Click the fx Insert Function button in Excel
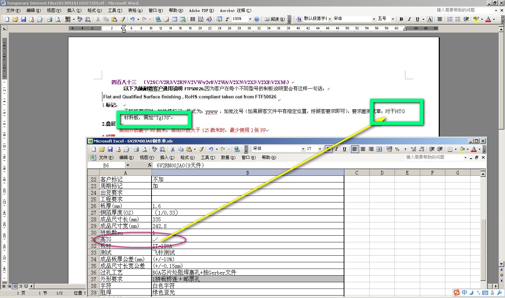 (150, 165)
